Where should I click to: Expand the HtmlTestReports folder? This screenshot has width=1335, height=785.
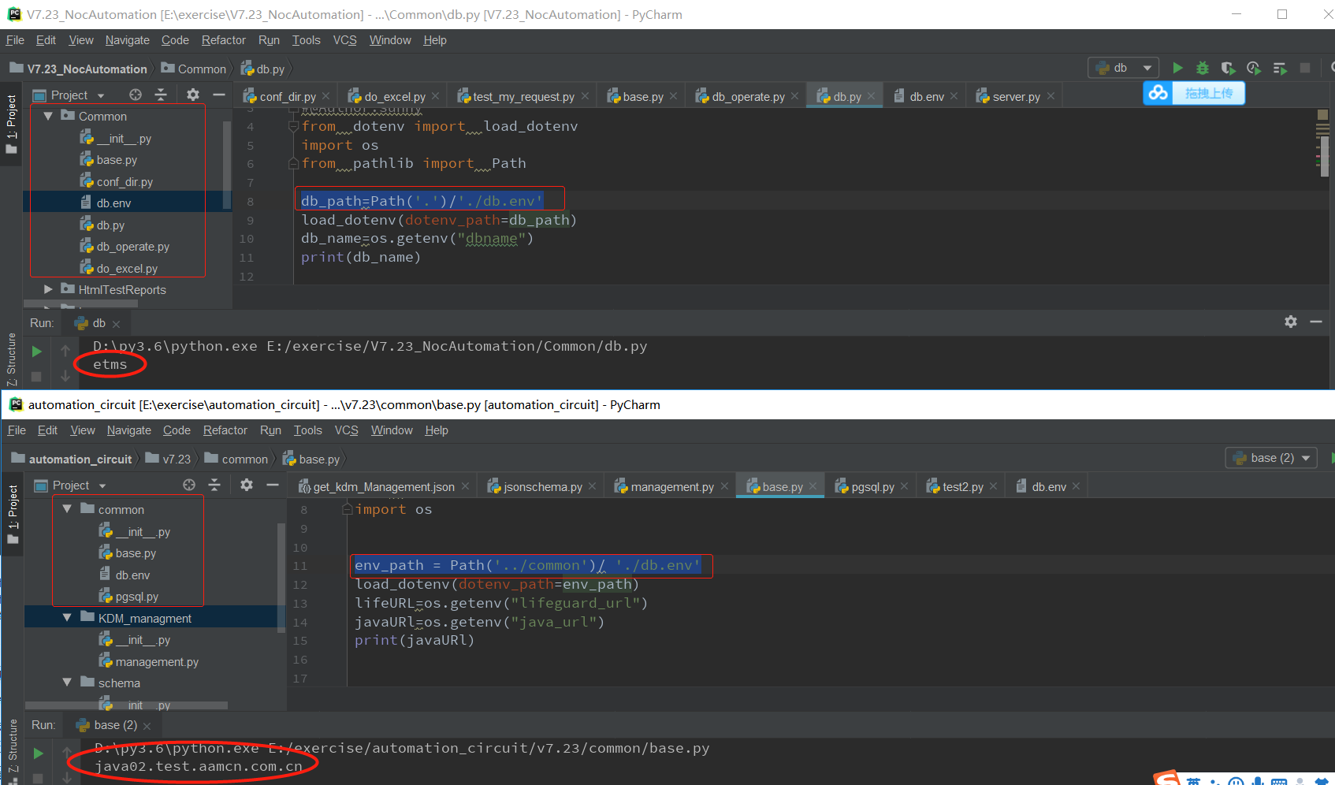48,289
